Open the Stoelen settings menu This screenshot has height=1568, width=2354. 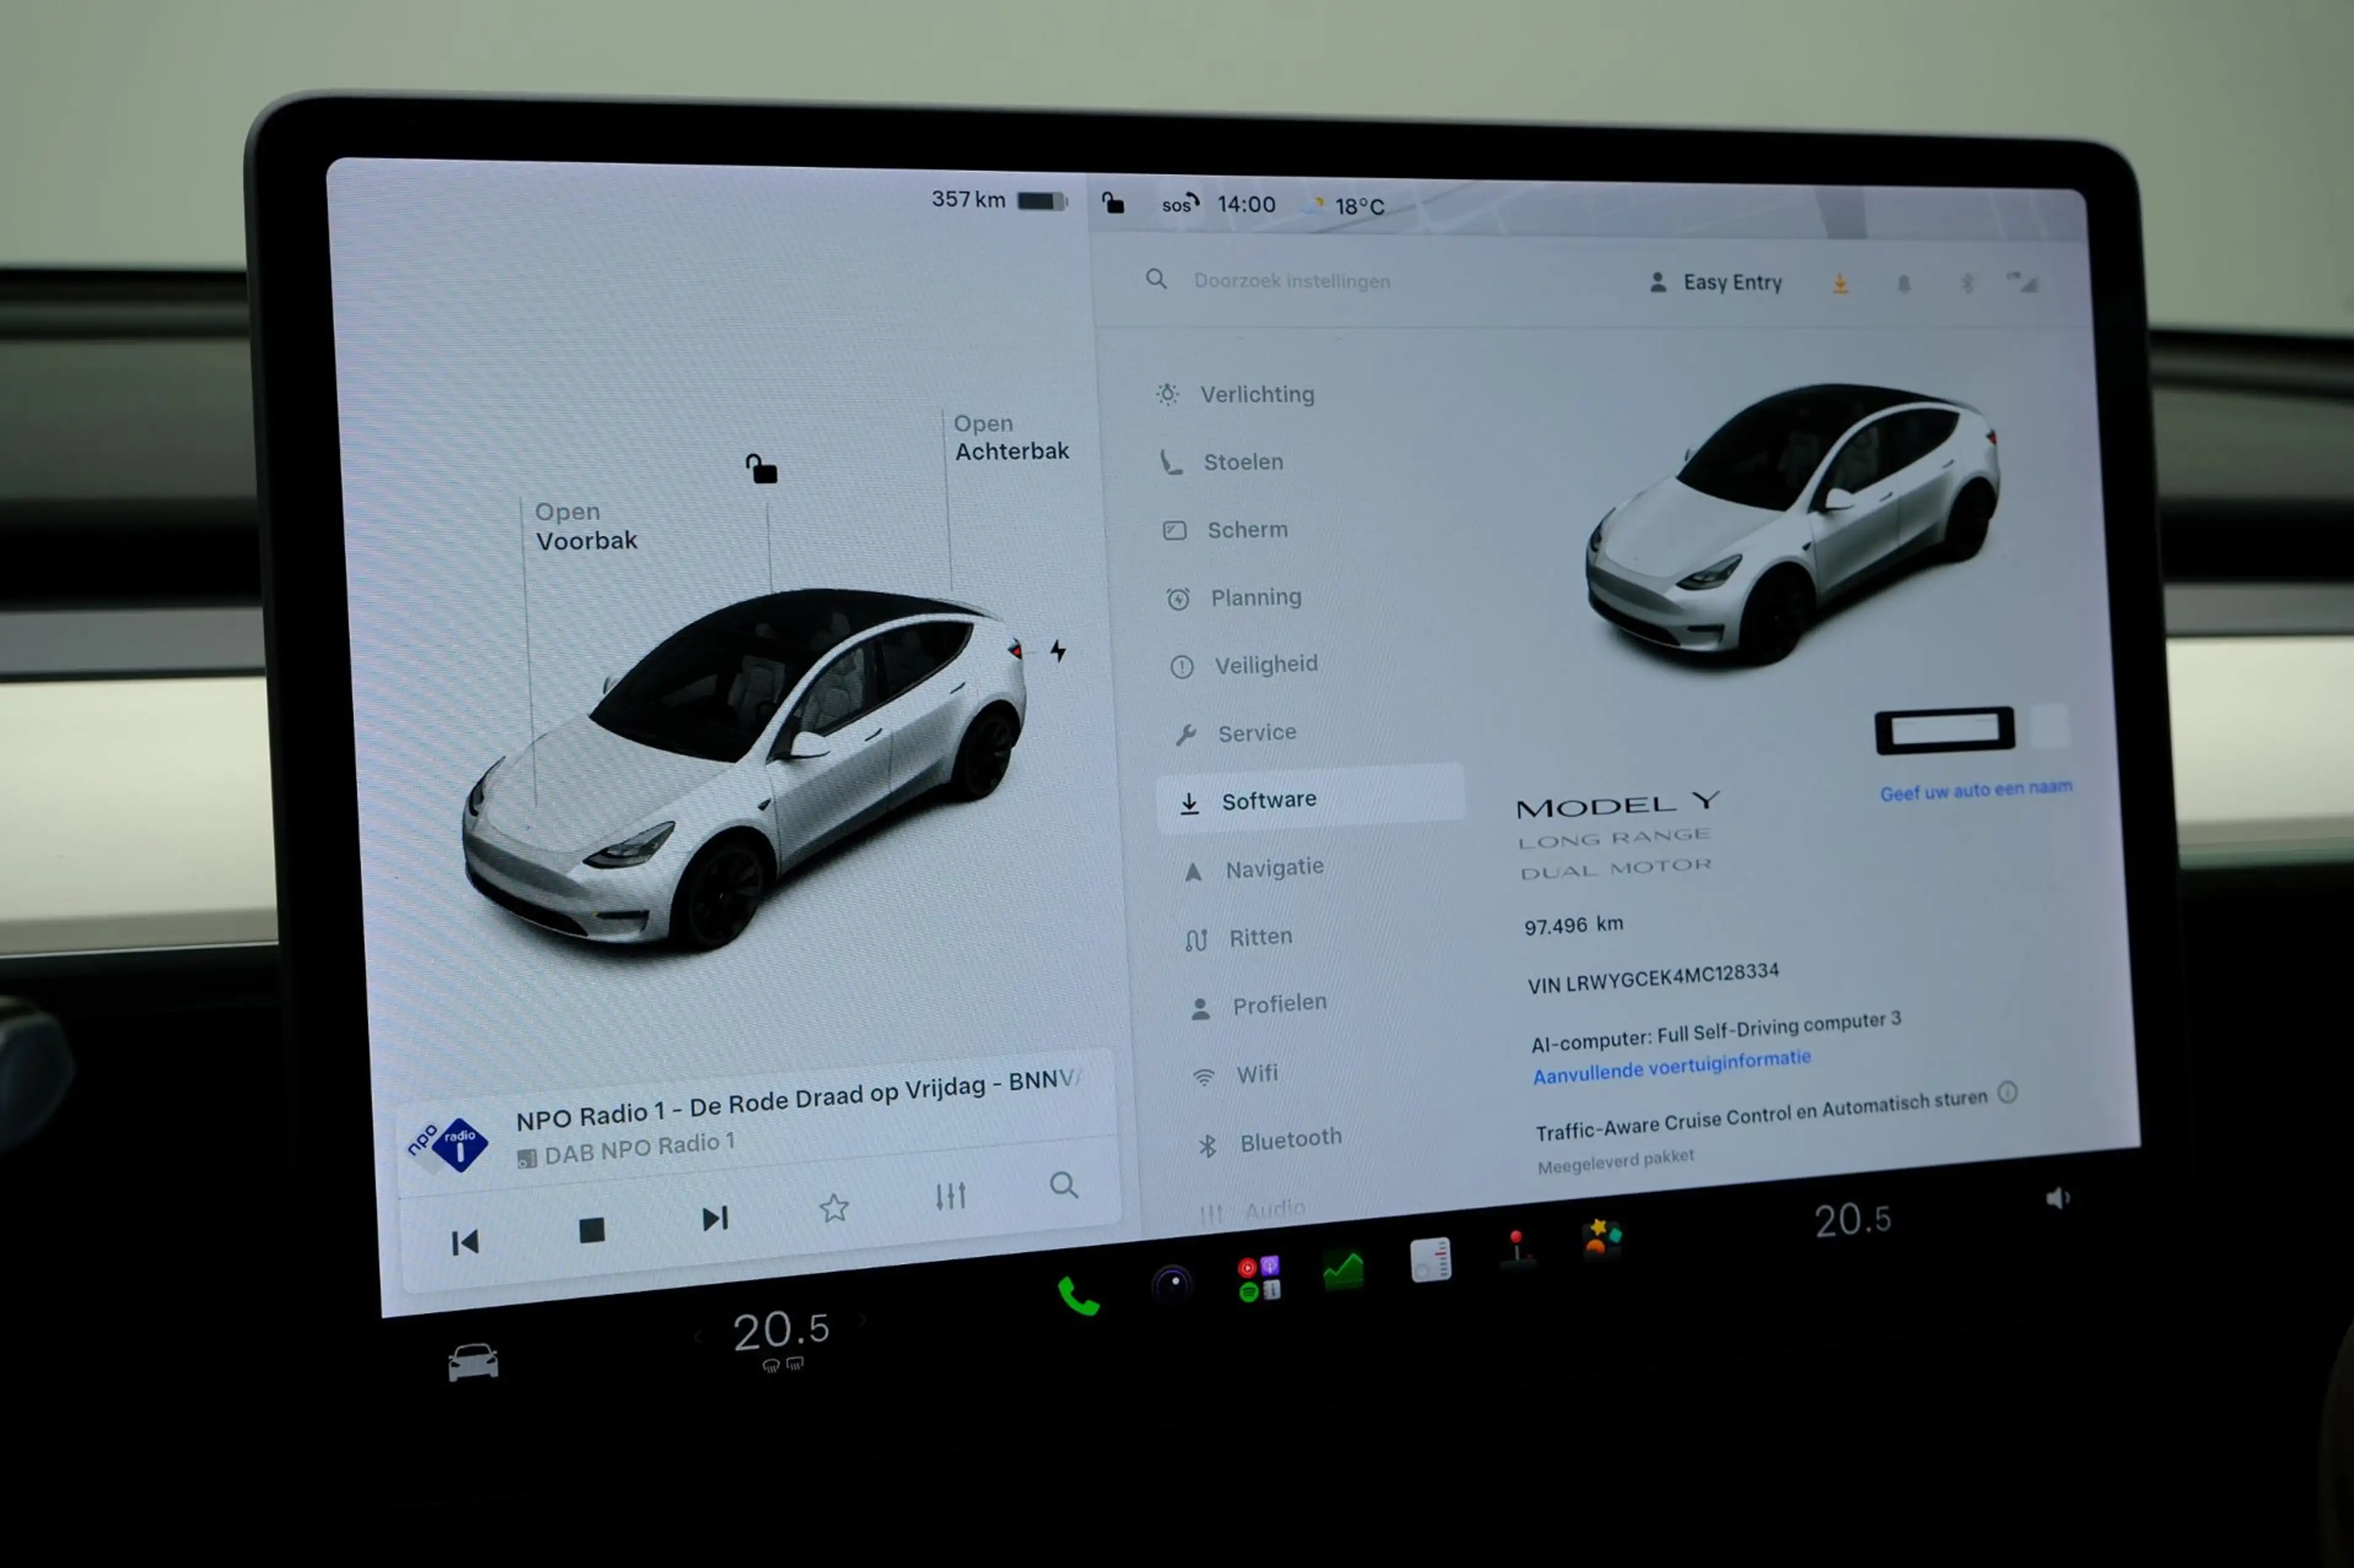(1222, 462)
